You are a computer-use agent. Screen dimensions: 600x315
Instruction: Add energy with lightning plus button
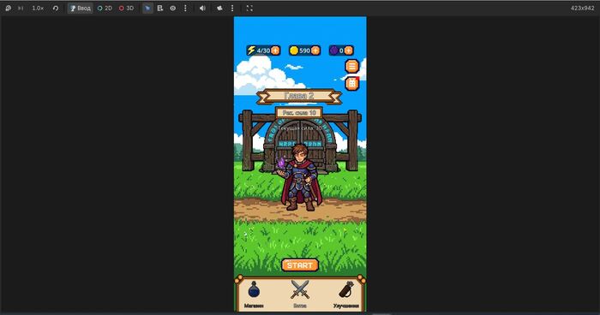coord(275,51)
